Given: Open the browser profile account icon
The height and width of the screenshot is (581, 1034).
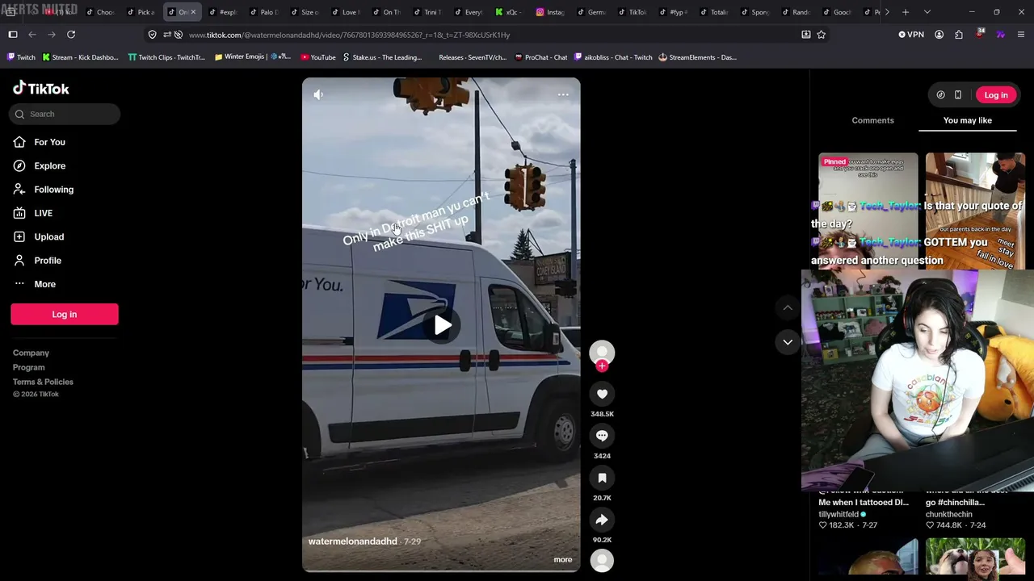Looking at the screenshot, I should (939, 35).
